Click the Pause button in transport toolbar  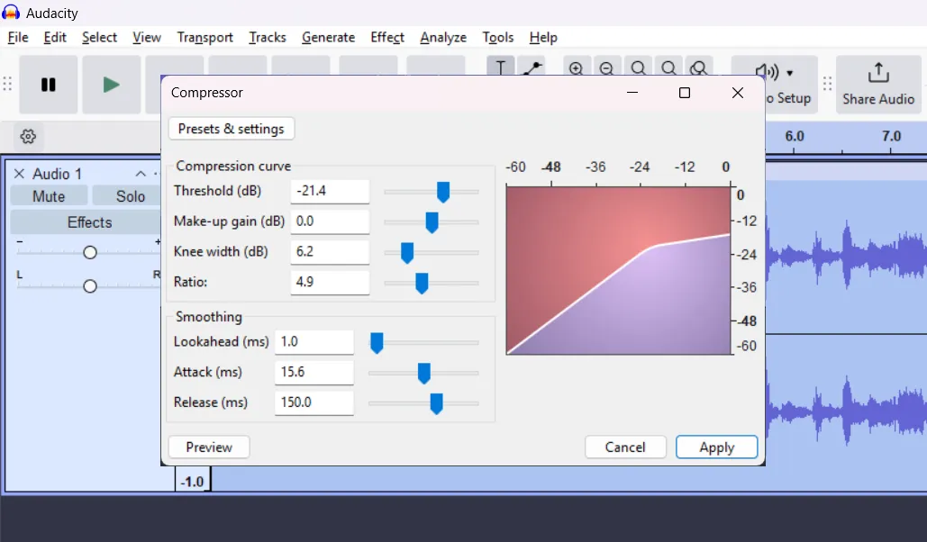tap(49, 85)
